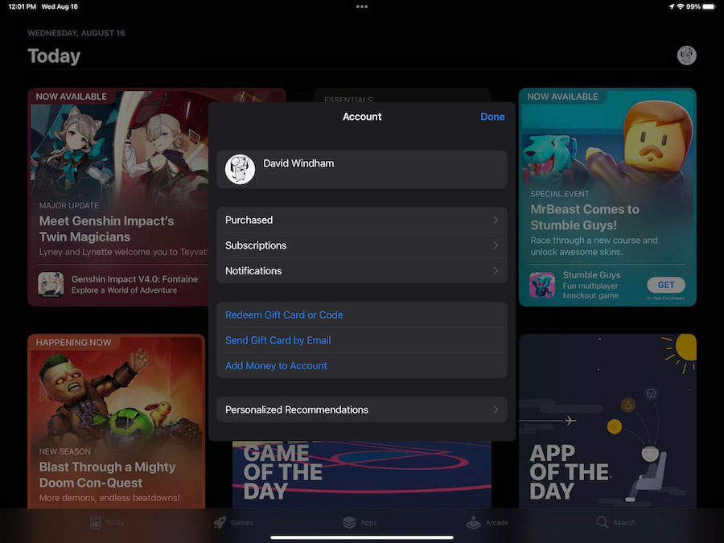Tap the profile avatar in the Today header
This screenshot has height=543, width=724.
pos(686,56)
